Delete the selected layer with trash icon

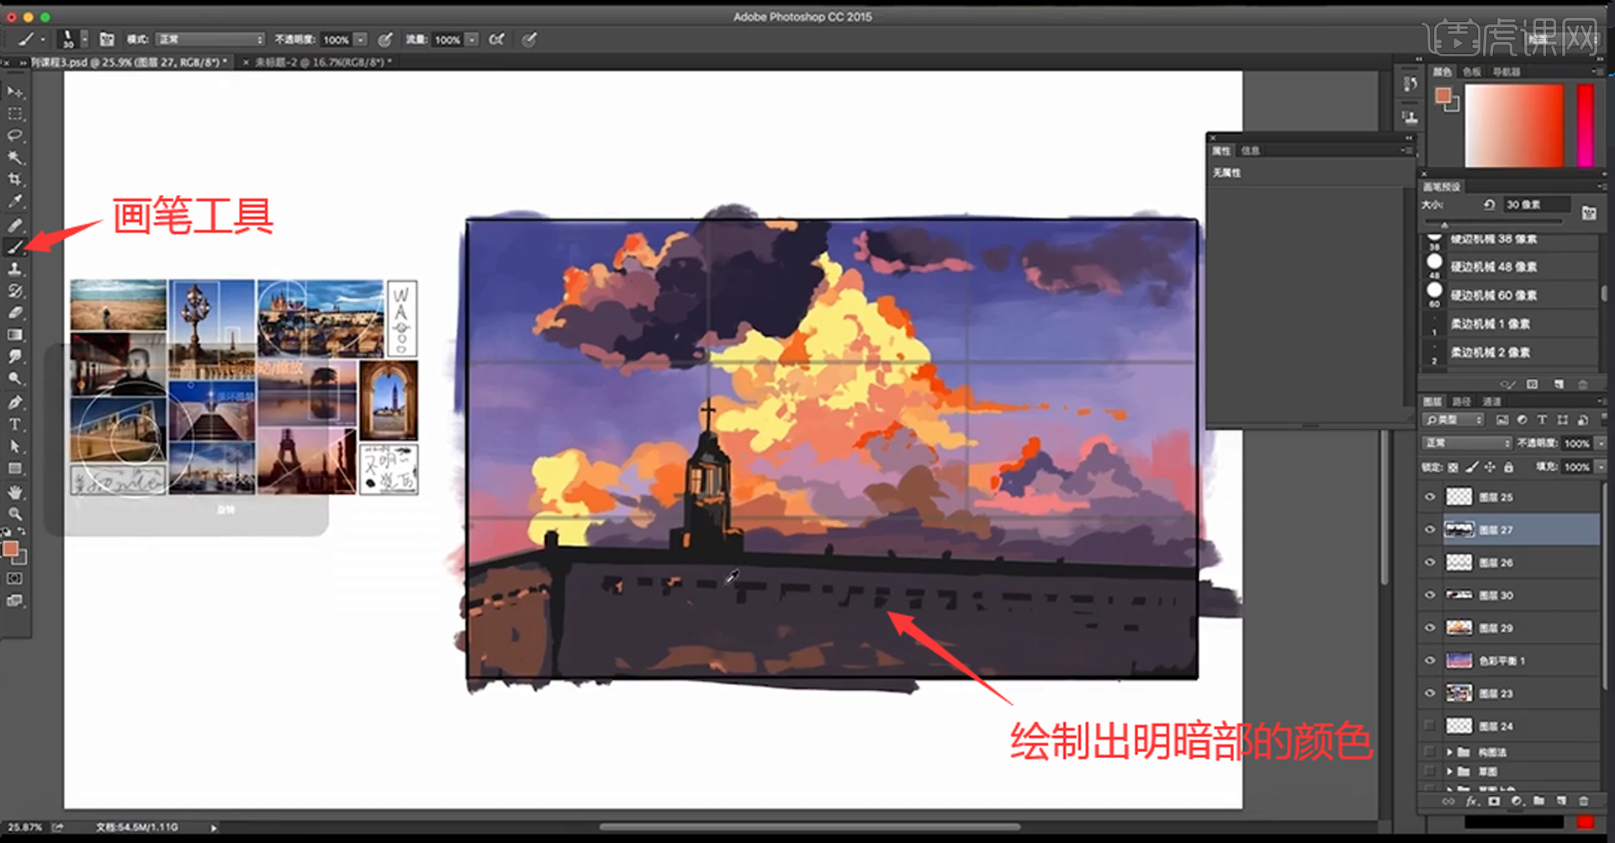(1584, 802)
